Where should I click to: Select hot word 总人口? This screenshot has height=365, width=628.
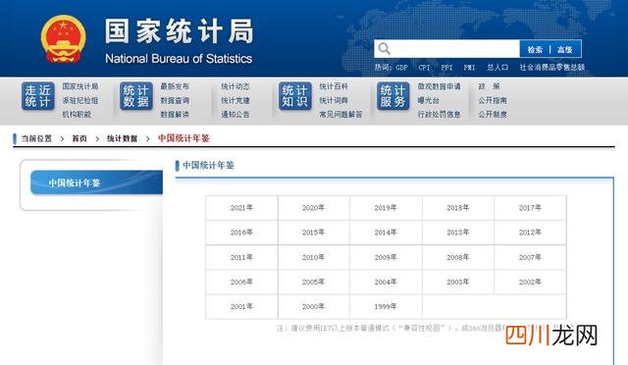[497, 68]
